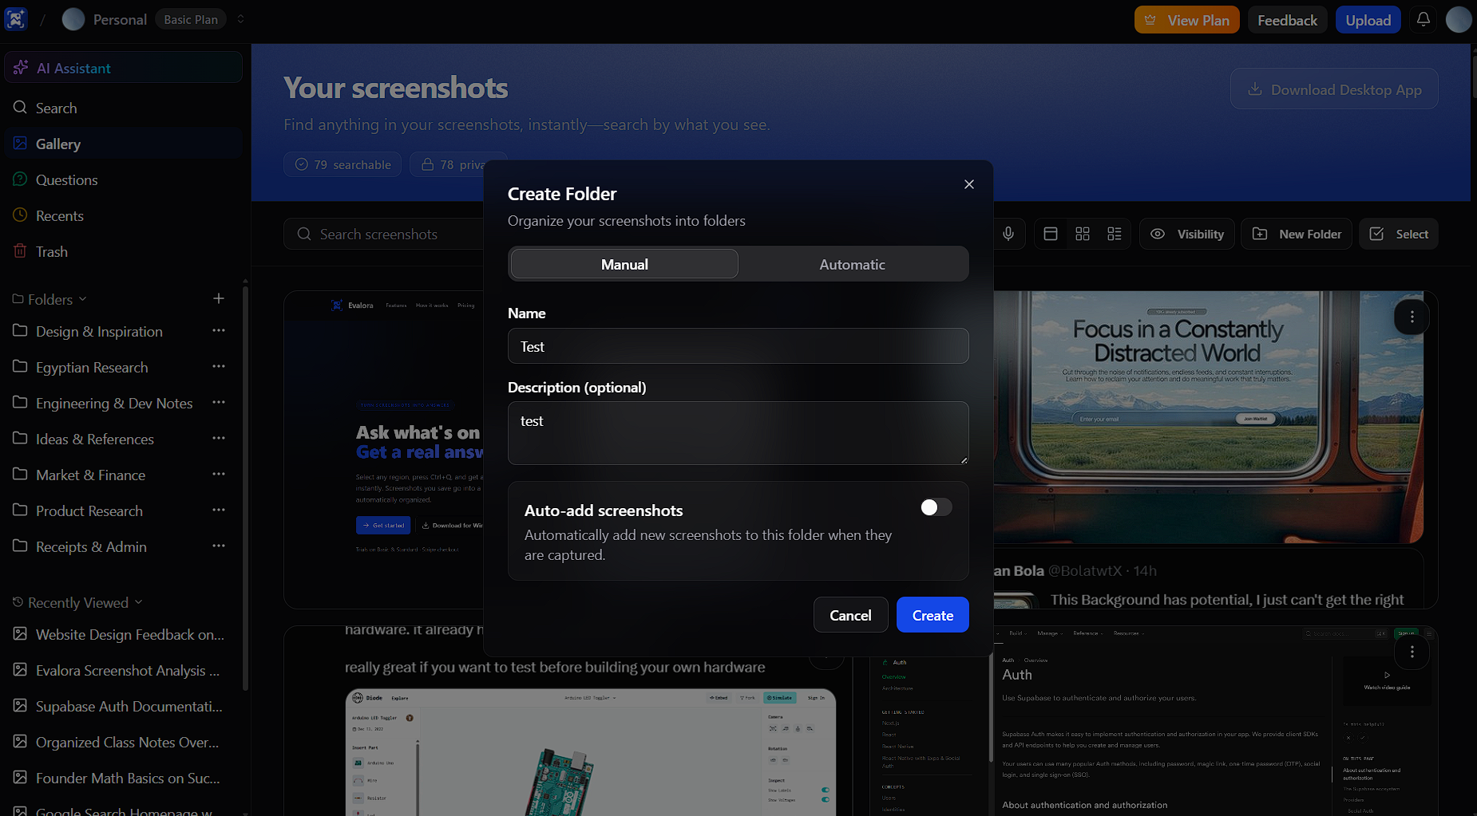Image resolution: width=1477 pixels, height=816 pixels.
Task: Switch to compact list view layout
Action: click(1115, 233)
